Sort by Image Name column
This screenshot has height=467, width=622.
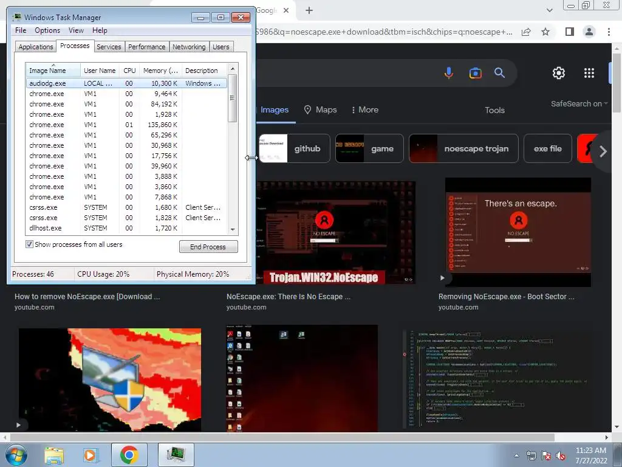click(x=53, y=71)
